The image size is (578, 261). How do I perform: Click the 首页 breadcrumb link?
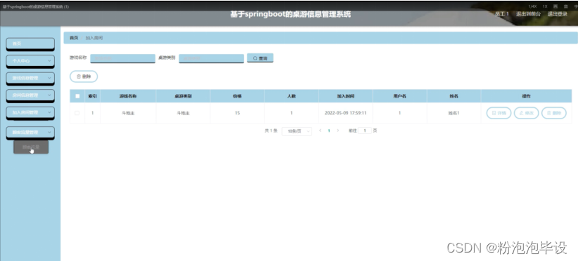tap(74, 38)
